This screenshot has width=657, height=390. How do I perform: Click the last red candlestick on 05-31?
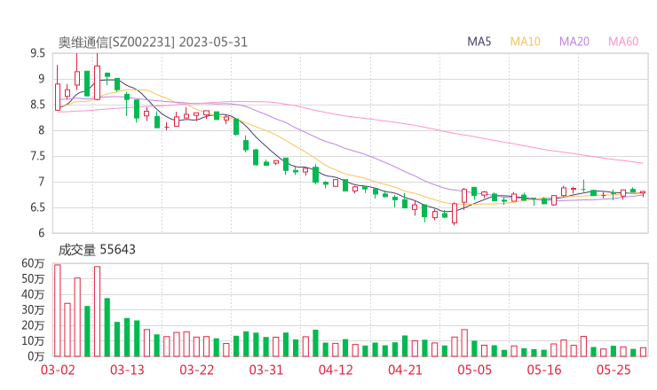[643, 193]
